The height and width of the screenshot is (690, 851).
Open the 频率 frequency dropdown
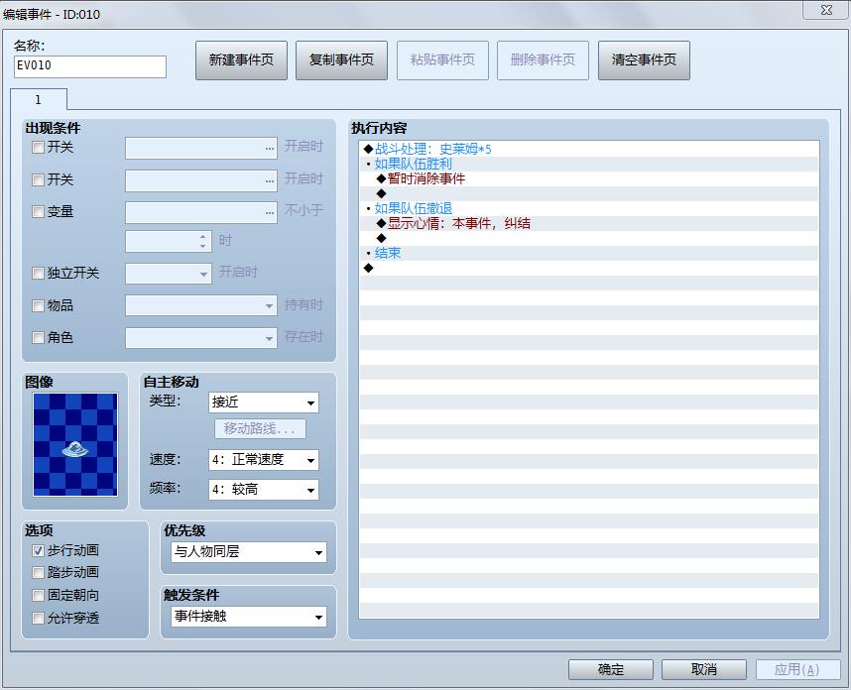point(263,490)
